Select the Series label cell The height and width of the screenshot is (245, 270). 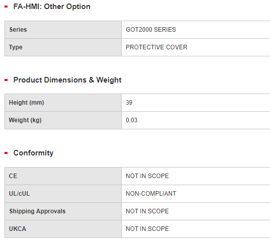click(x=63, y=30)
